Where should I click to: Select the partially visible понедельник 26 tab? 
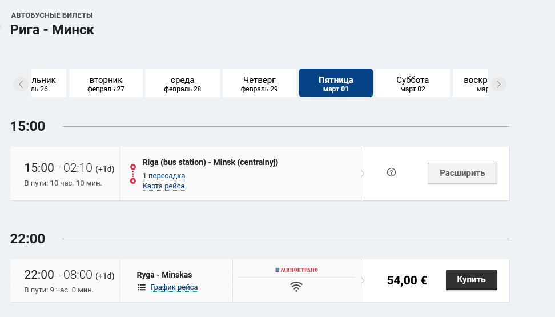[x=49, y=83]
